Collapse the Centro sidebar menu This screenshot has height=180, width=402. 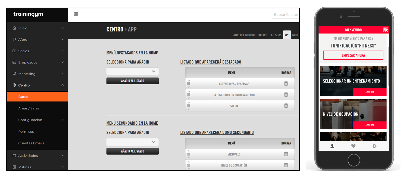tap(63, 85)
